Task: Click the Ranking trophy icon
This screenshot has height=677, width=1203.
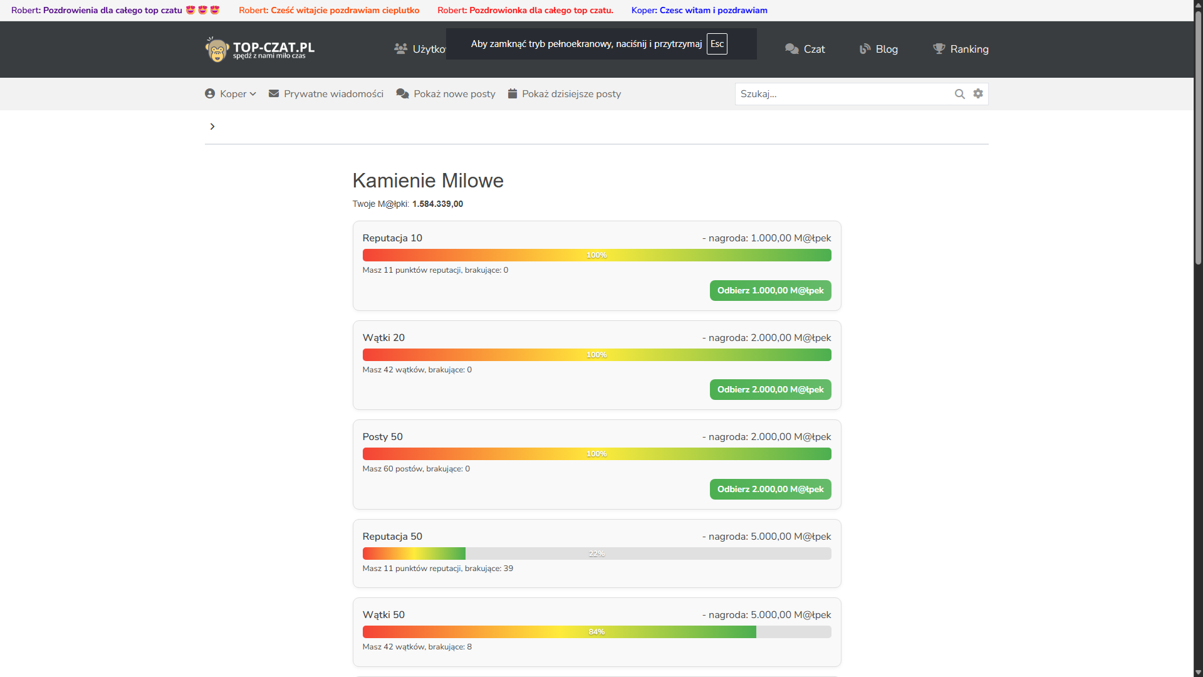Action: 939,49
